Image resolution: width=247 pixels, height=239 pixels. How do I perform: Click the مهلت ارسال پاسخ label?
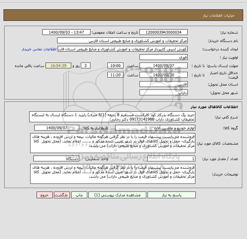pos(222,66)
